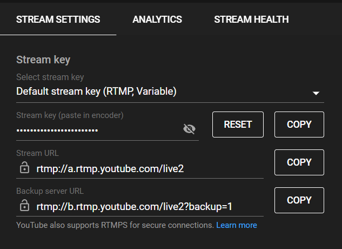Click the YouTube also supports RTMPS note
Screen dimensions: 342x249
(115, 225)
